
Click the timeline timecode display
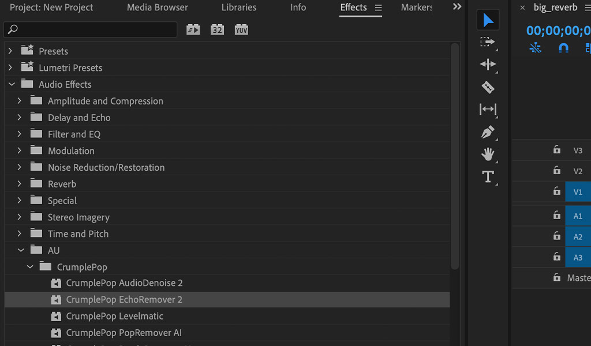point(558,31)
